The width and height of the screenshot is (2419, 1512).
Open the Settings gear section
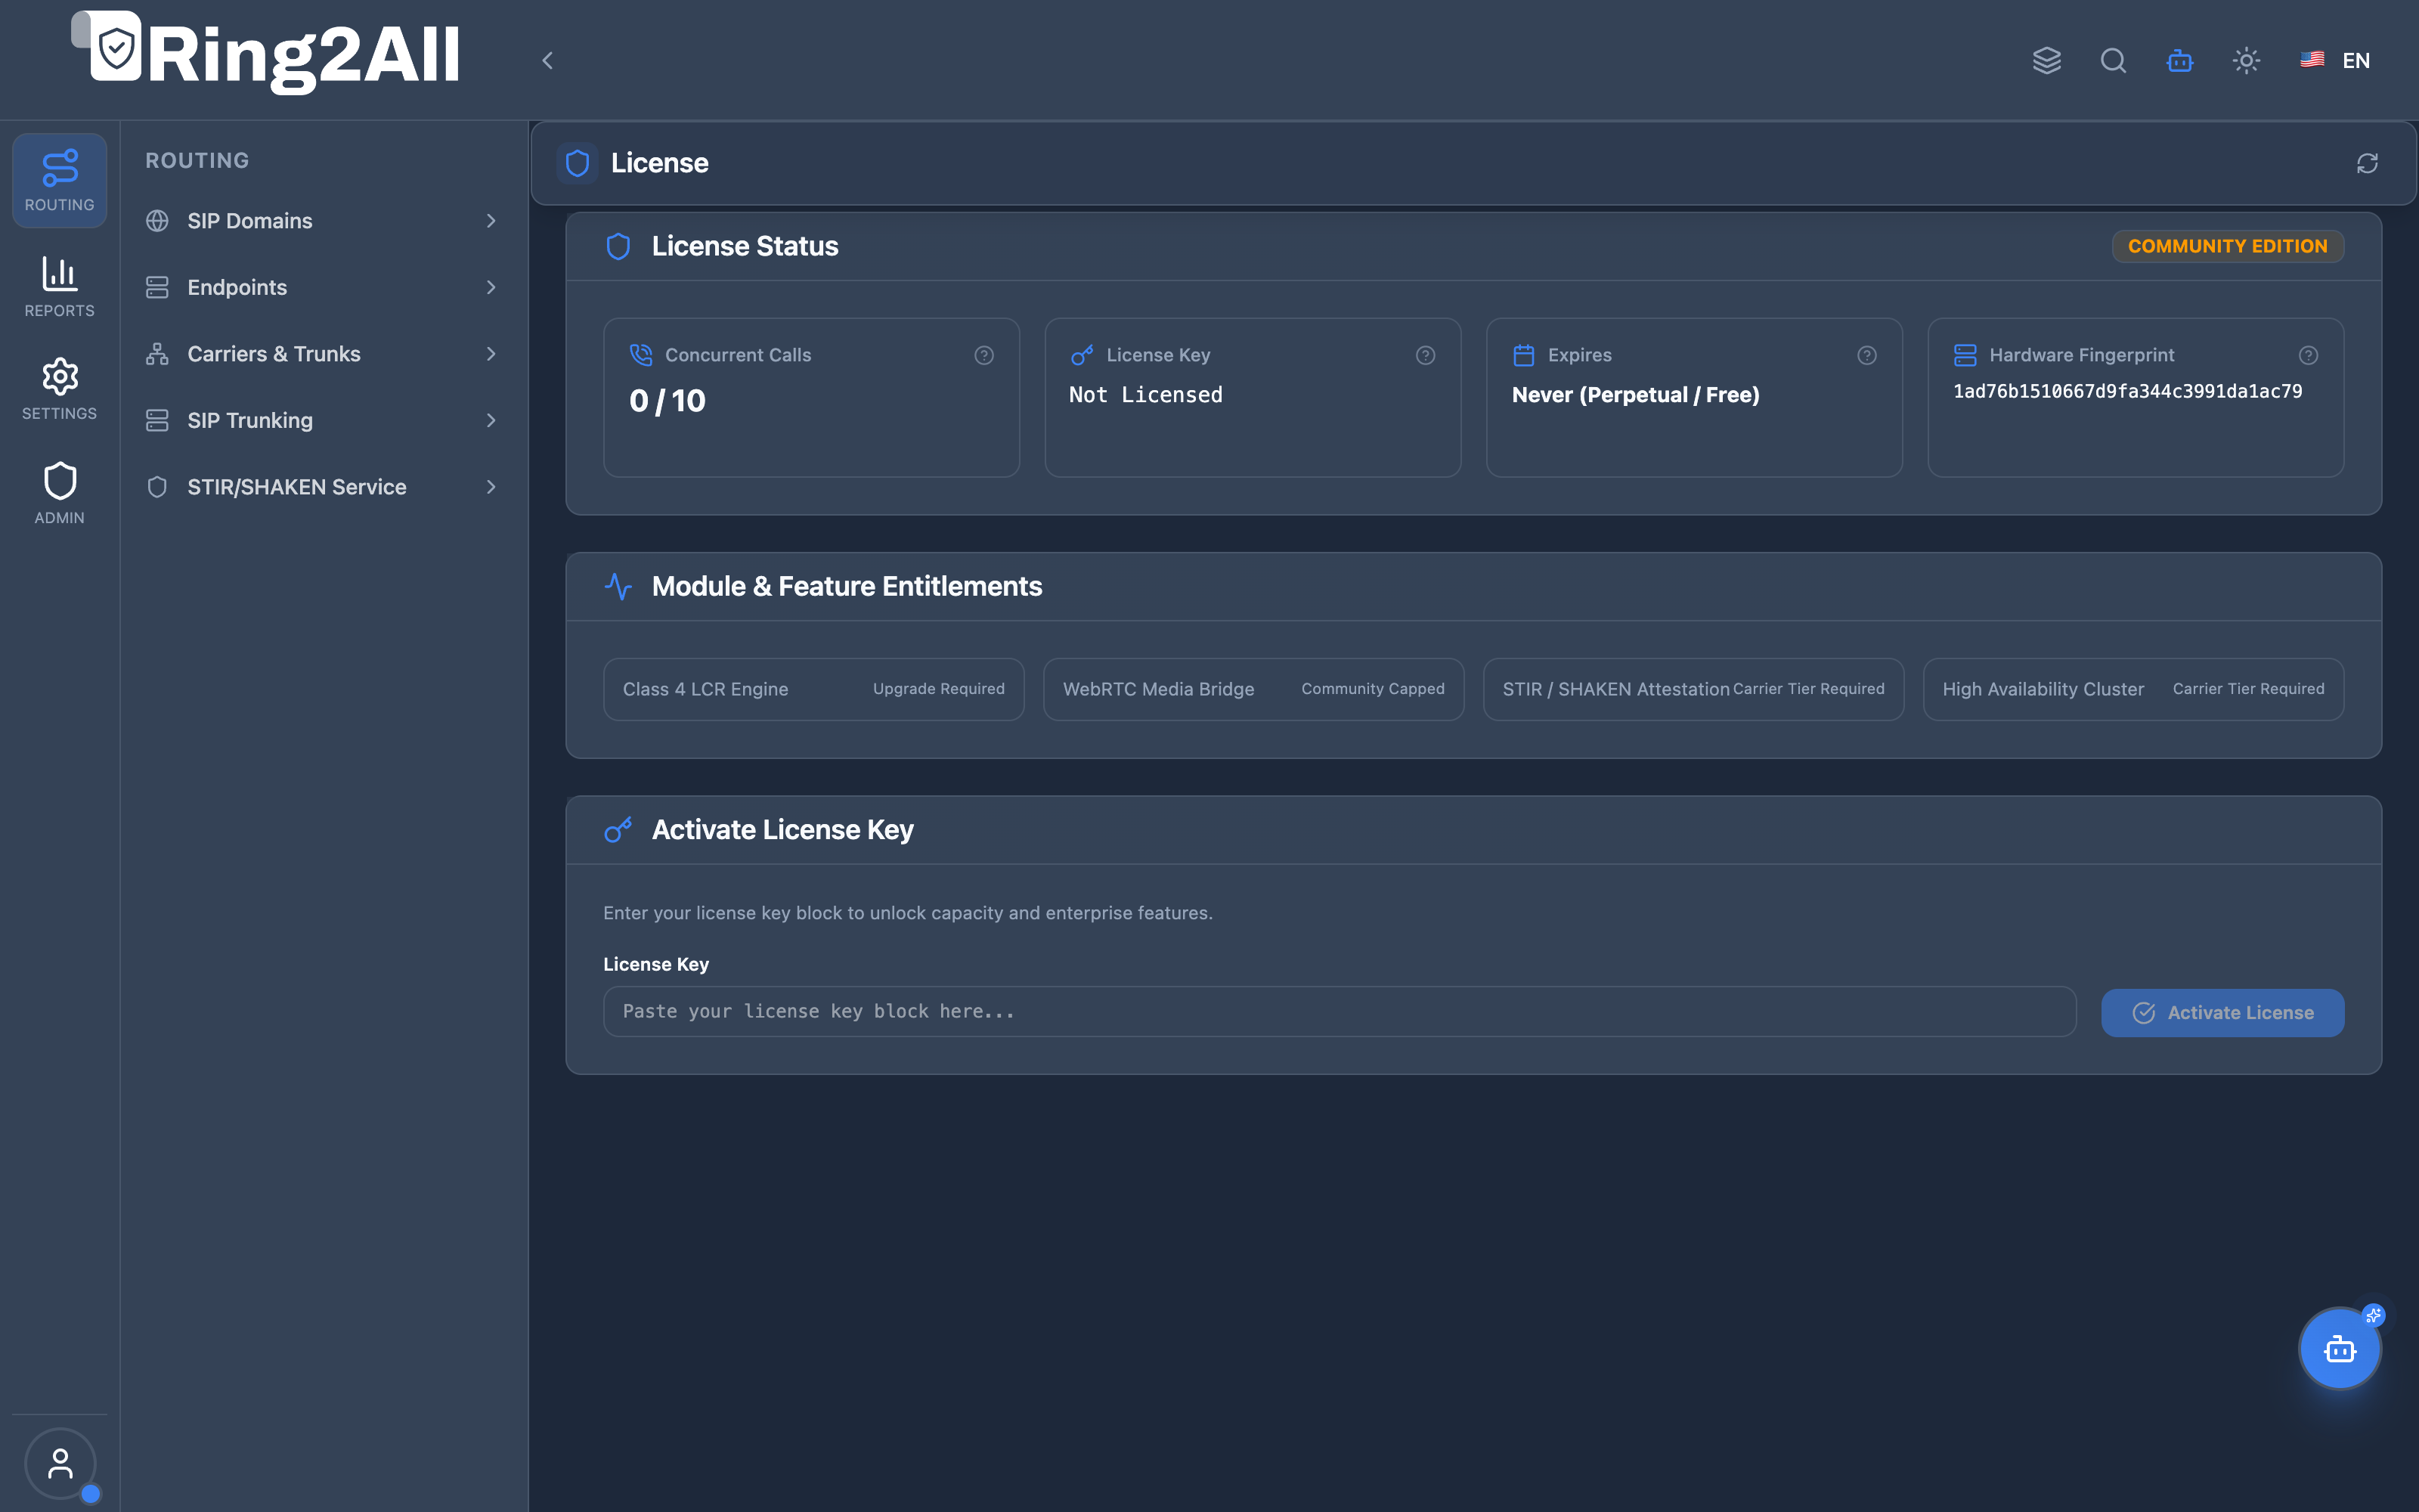coord(59,389)
